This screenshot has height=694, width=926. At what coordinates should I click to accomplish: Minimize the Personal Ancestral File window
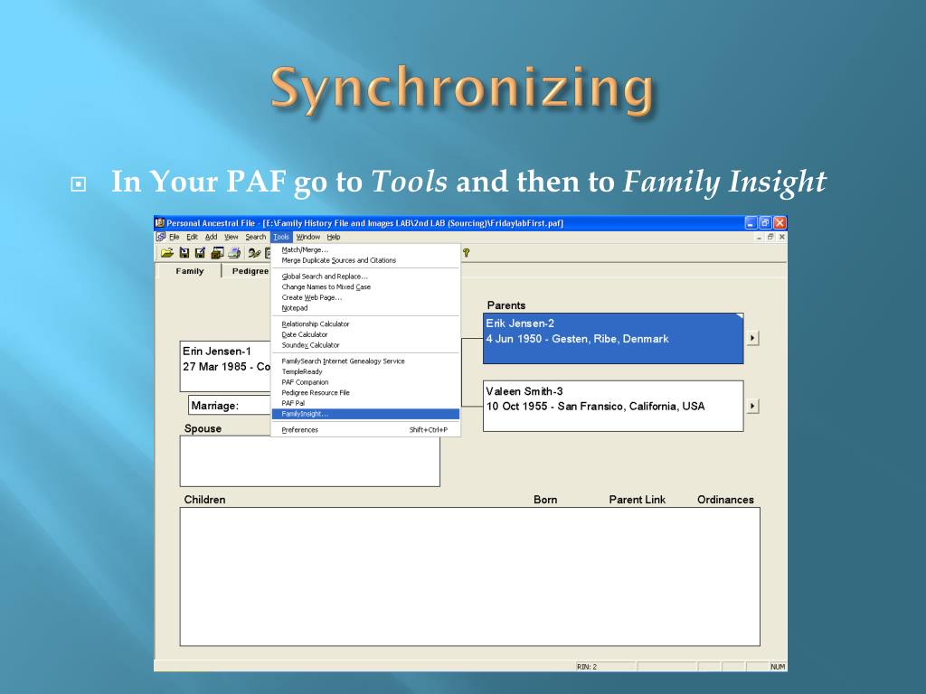tap(751, 223)
